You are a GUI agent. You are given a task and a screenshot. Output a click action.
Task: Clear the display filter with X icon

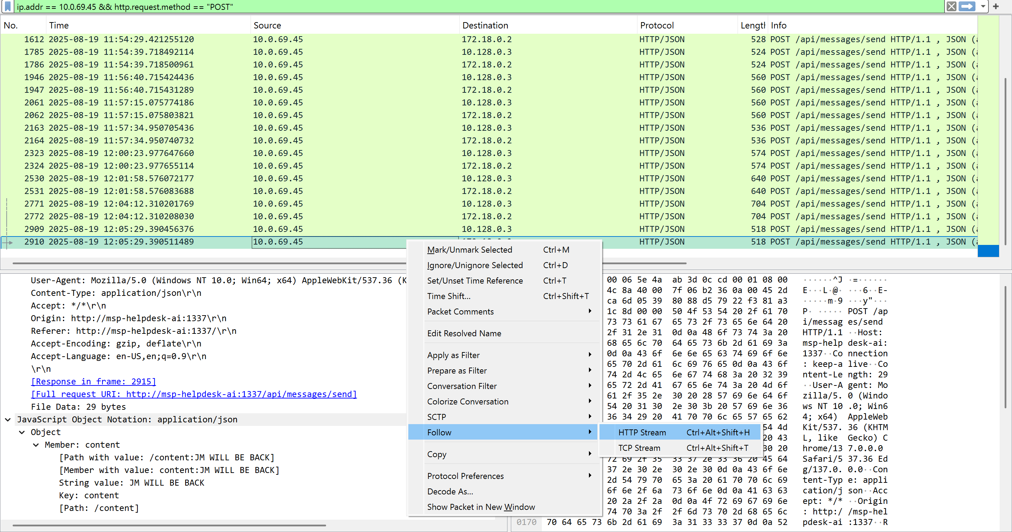coord(951,6)
